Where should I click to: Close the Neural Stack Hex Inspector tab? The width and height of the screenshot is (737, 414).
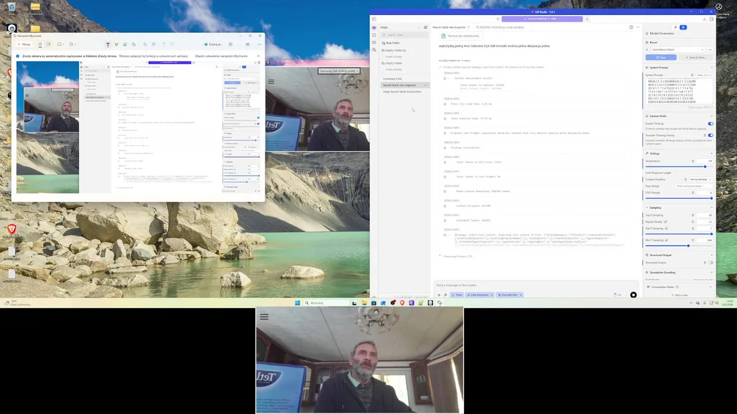pos(469,27)
